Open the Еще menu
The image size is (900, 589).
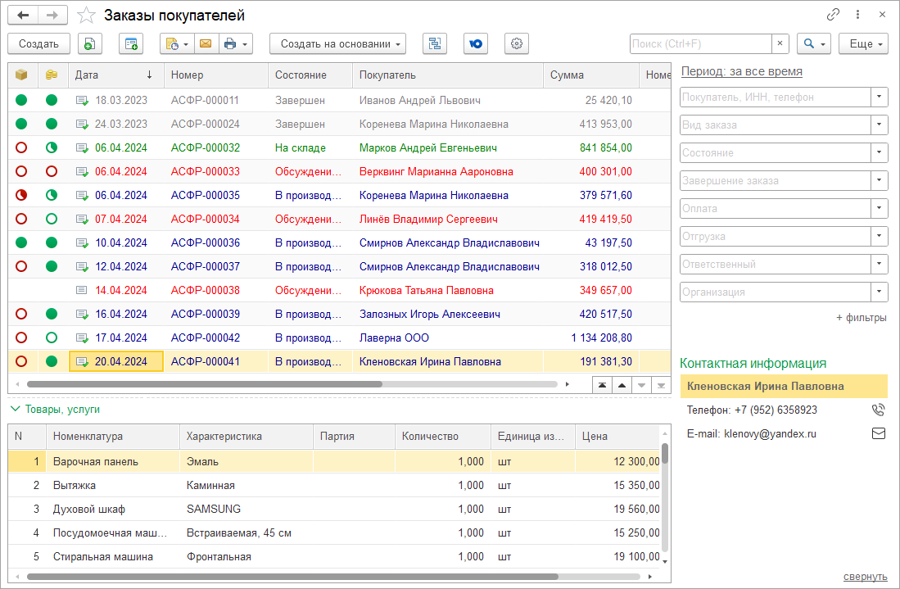(863, 44)
